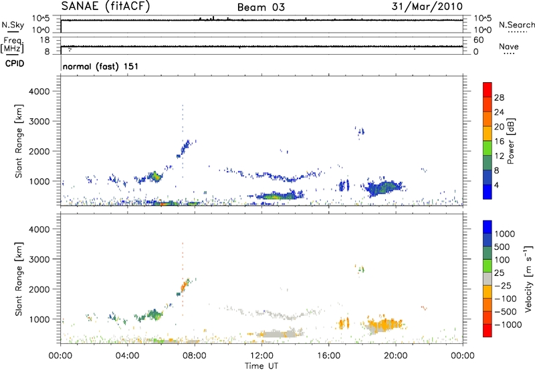Screen dimensions: 535x370
Task: Click the '2000' tick of the velocity panel
Action: [39, 289]
